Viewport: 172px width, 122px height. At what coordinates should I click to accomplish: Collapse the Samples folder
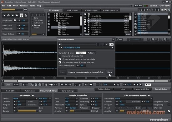tap(54, 21)
